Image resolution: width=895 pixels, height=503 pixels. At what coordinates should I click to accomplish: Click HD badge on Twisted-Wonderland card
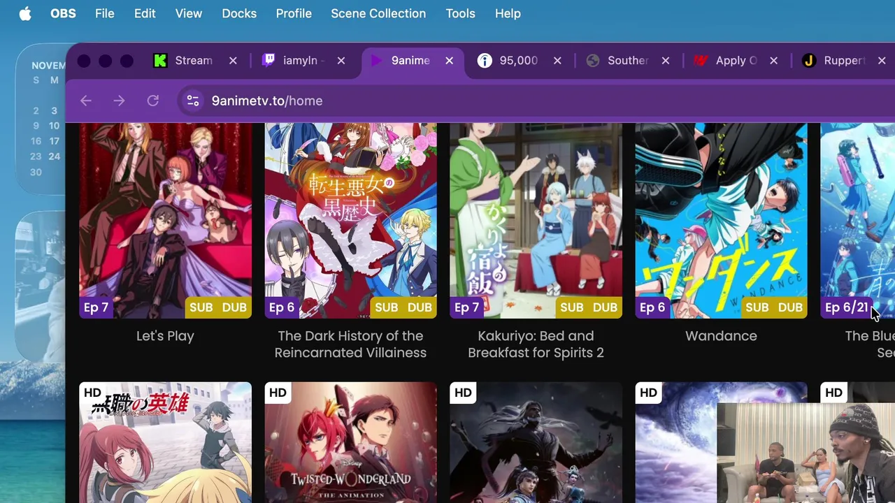278,393
